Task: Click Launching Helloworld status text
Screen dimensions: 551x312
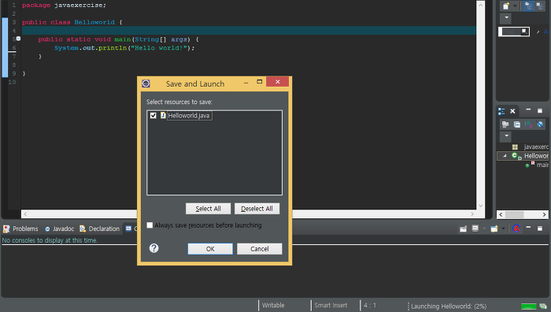Action: (449, 306)
